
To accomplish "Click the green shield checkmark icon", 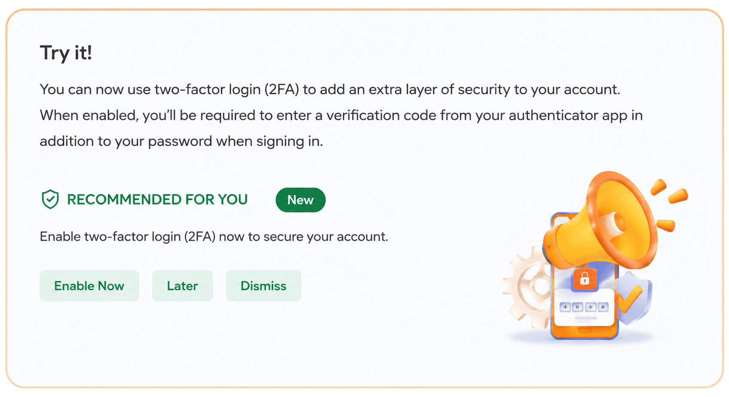I will [50, 199].
